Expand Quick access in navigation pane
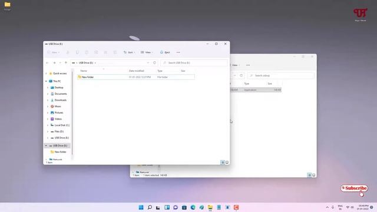Image resolution: width=377 pixels, height=212 pixels. tap(46, 74)
